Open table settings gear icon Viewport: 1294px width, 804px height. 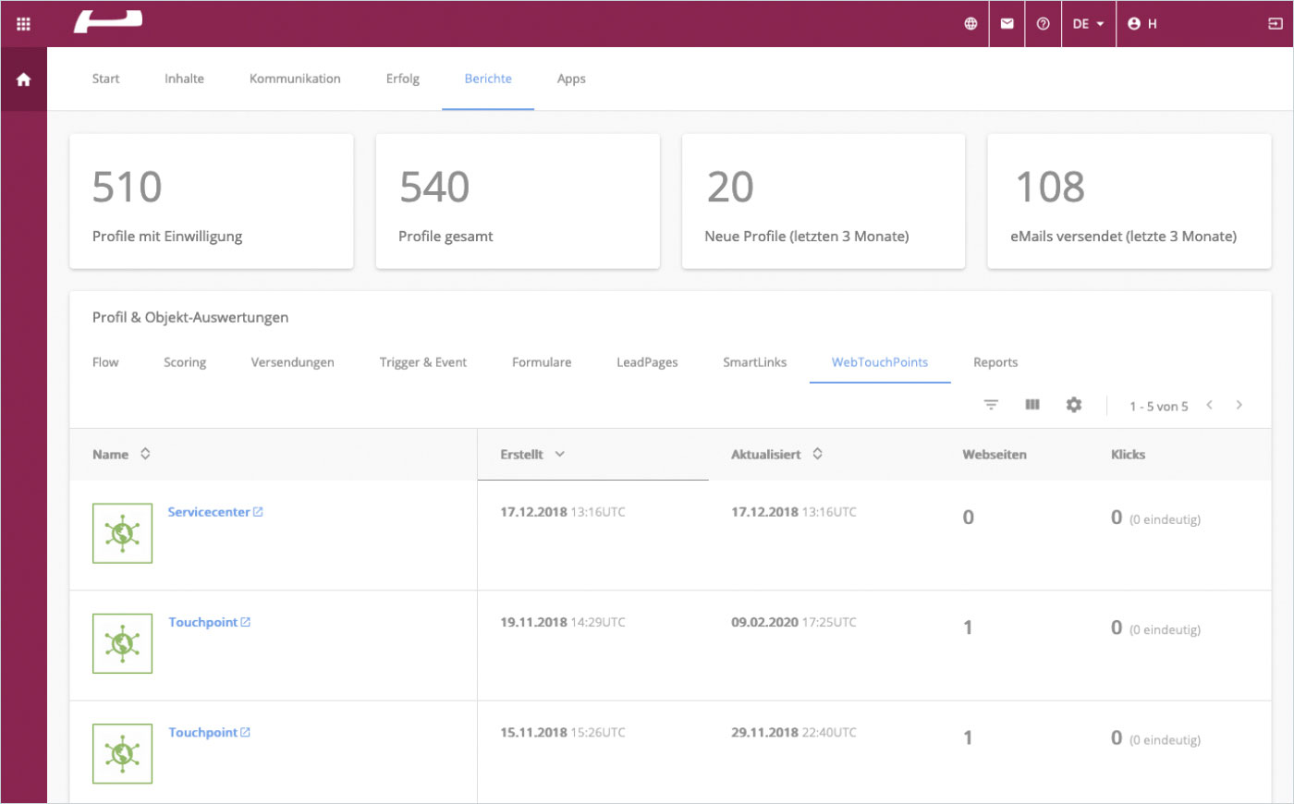pos(1073,405)
